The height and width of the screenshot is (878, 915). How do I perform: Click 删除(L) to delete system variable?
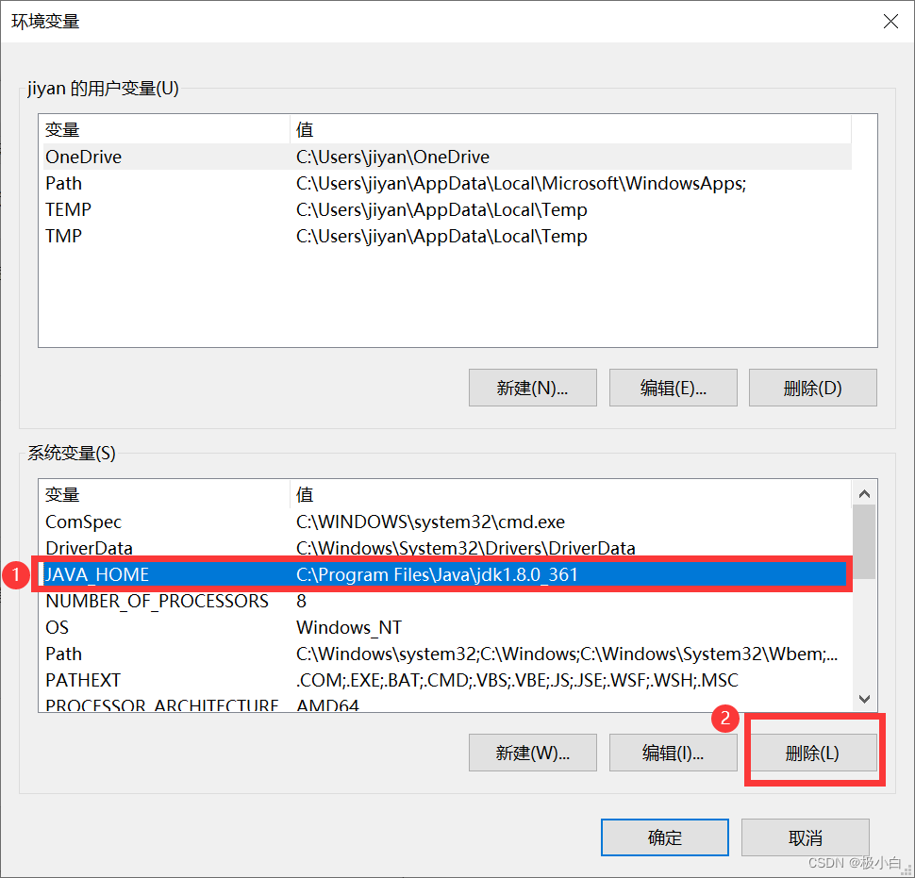(x=813, y=753)
